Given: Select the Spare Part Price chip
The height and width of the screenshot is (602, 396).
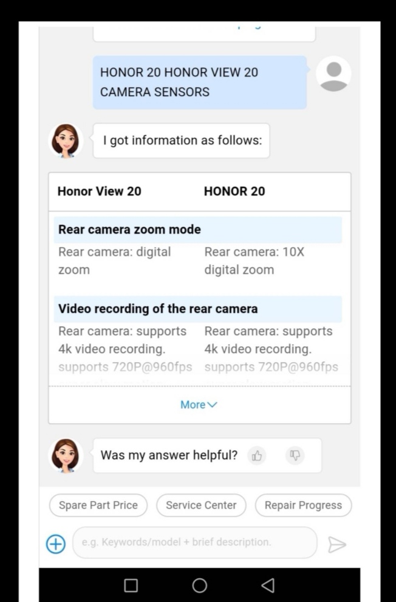Looking at the screenshot, I should (x=98, y=505).
